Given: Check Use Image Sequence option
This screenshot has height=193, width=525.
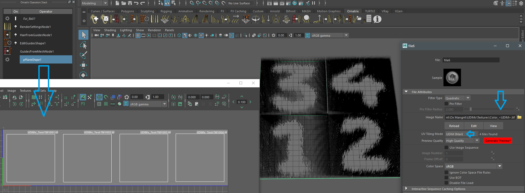Looking at the screenshot, I should [446, 148].
